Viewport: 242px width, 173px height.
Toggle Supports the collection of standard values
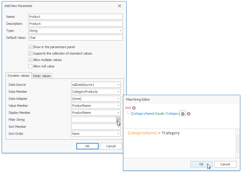click(x=30, y=53)
